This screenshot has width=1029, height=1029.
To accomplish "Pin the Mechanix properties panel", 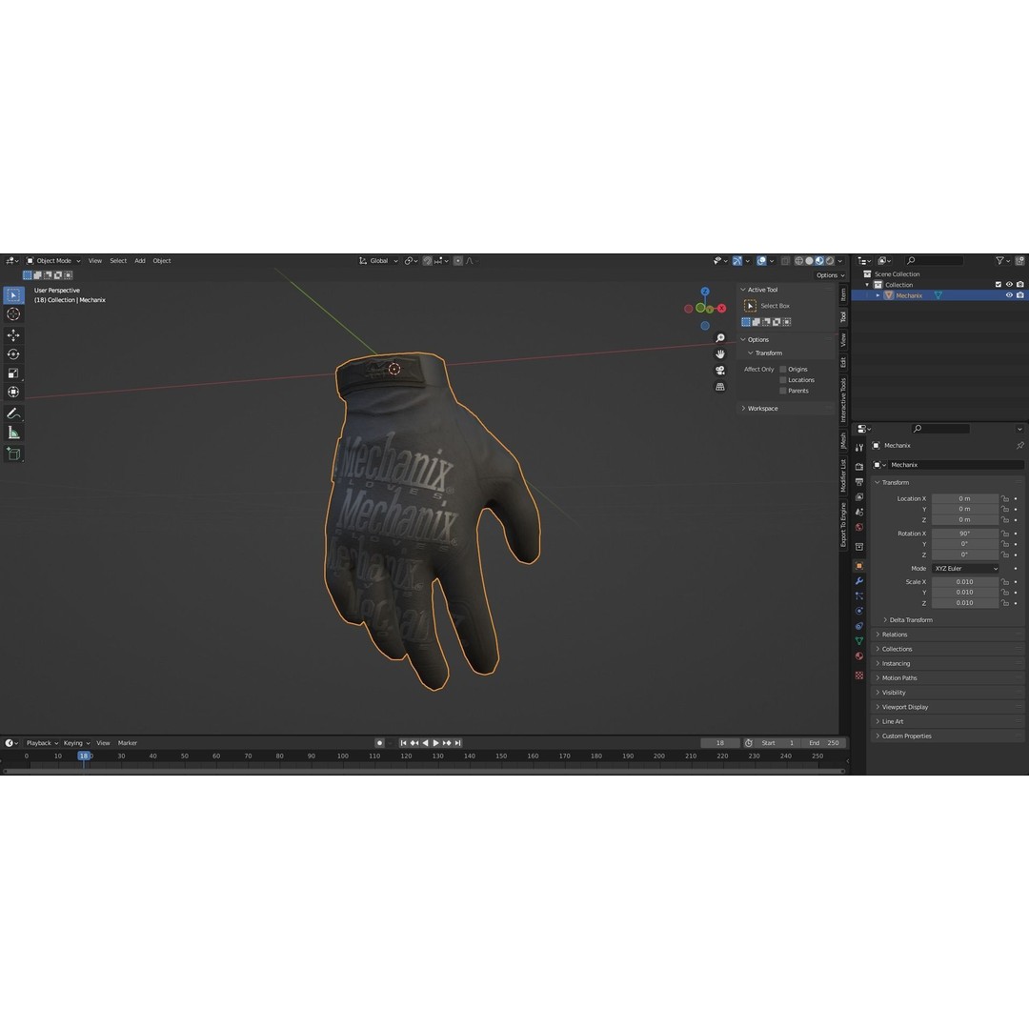I will 1019,446.
